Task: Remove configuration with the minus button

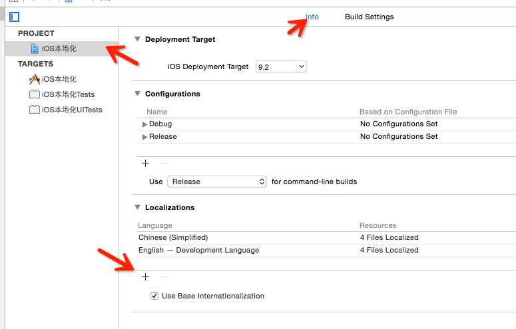Action: point(165,163)
